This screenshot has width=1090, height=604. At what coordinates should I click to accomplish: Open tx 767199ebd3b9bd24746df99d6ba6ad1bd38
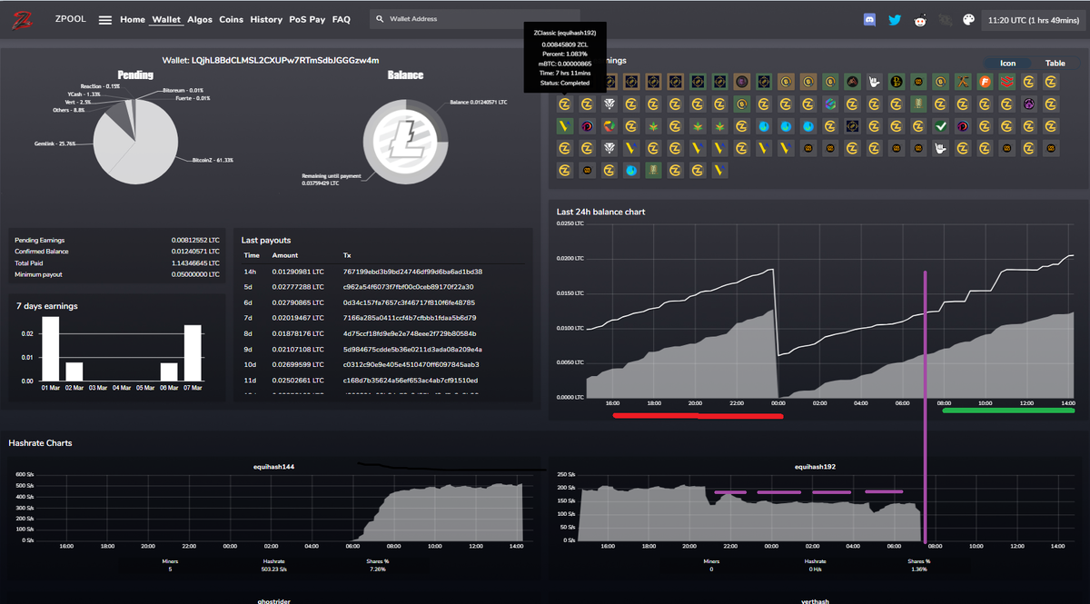tap(412, 272)
